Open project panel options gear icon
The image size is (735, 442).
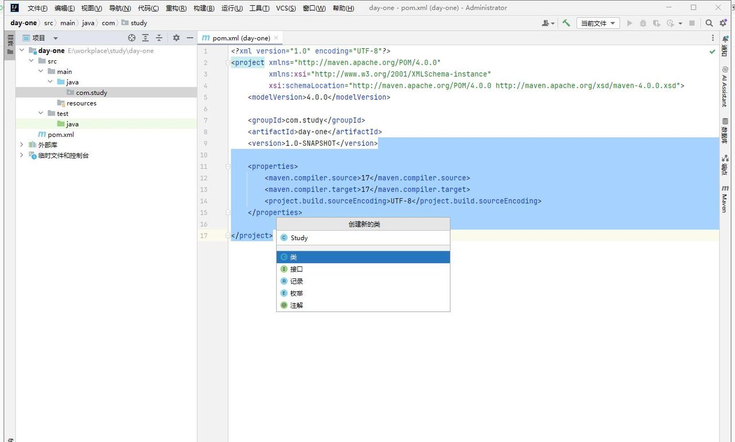(x=176, y=38)
